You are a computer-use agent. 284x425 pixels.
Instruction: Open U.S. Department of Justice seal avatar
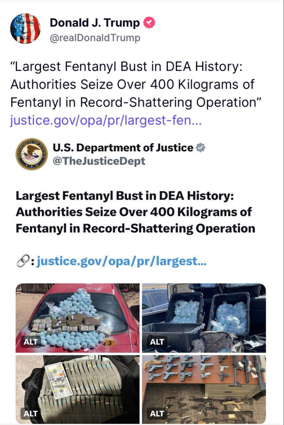(x=32, y=154)
